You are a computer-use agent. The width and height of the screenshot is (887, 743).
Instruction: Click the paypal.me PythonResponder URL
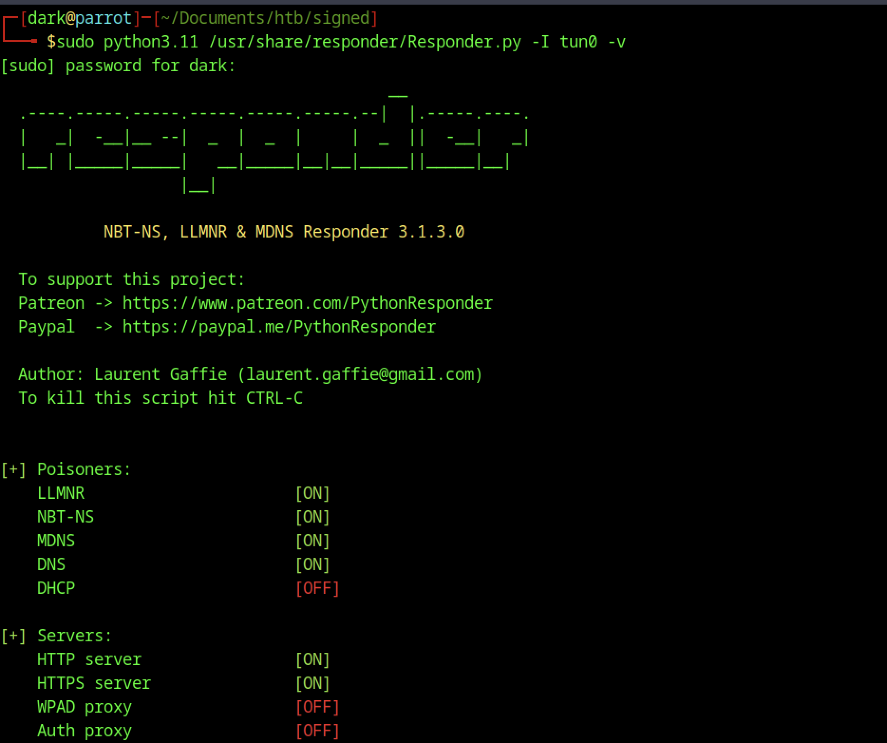click(279, 327)
